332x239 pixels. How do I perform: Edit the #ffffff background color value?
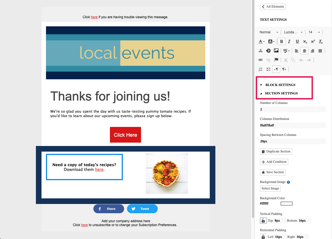264,203
